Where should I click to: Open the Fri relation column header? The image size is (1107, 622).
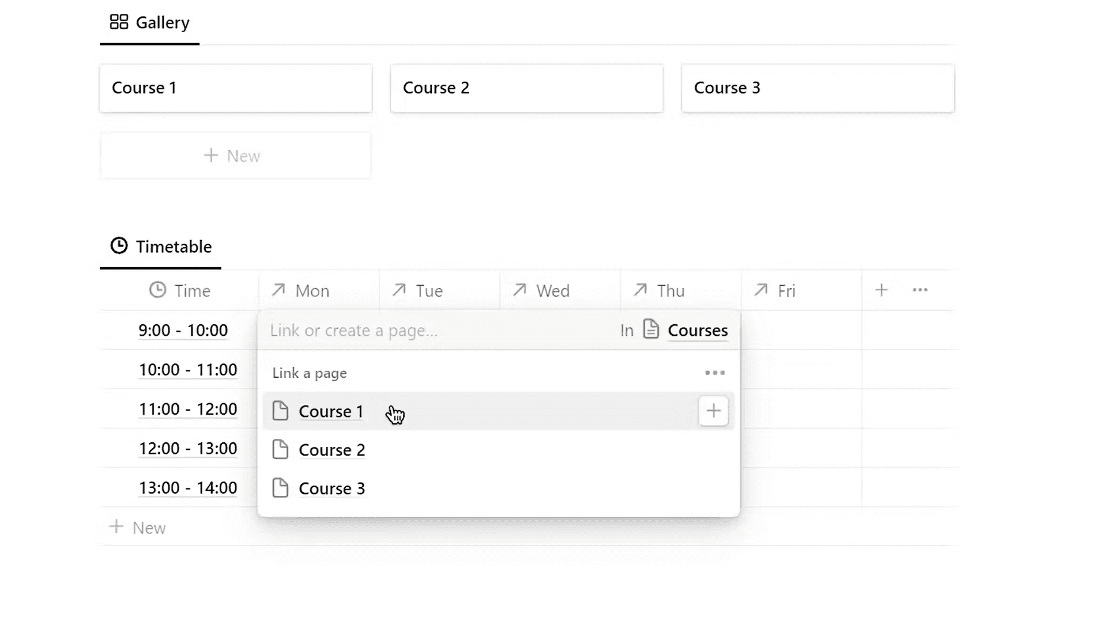tap(786, 291)
